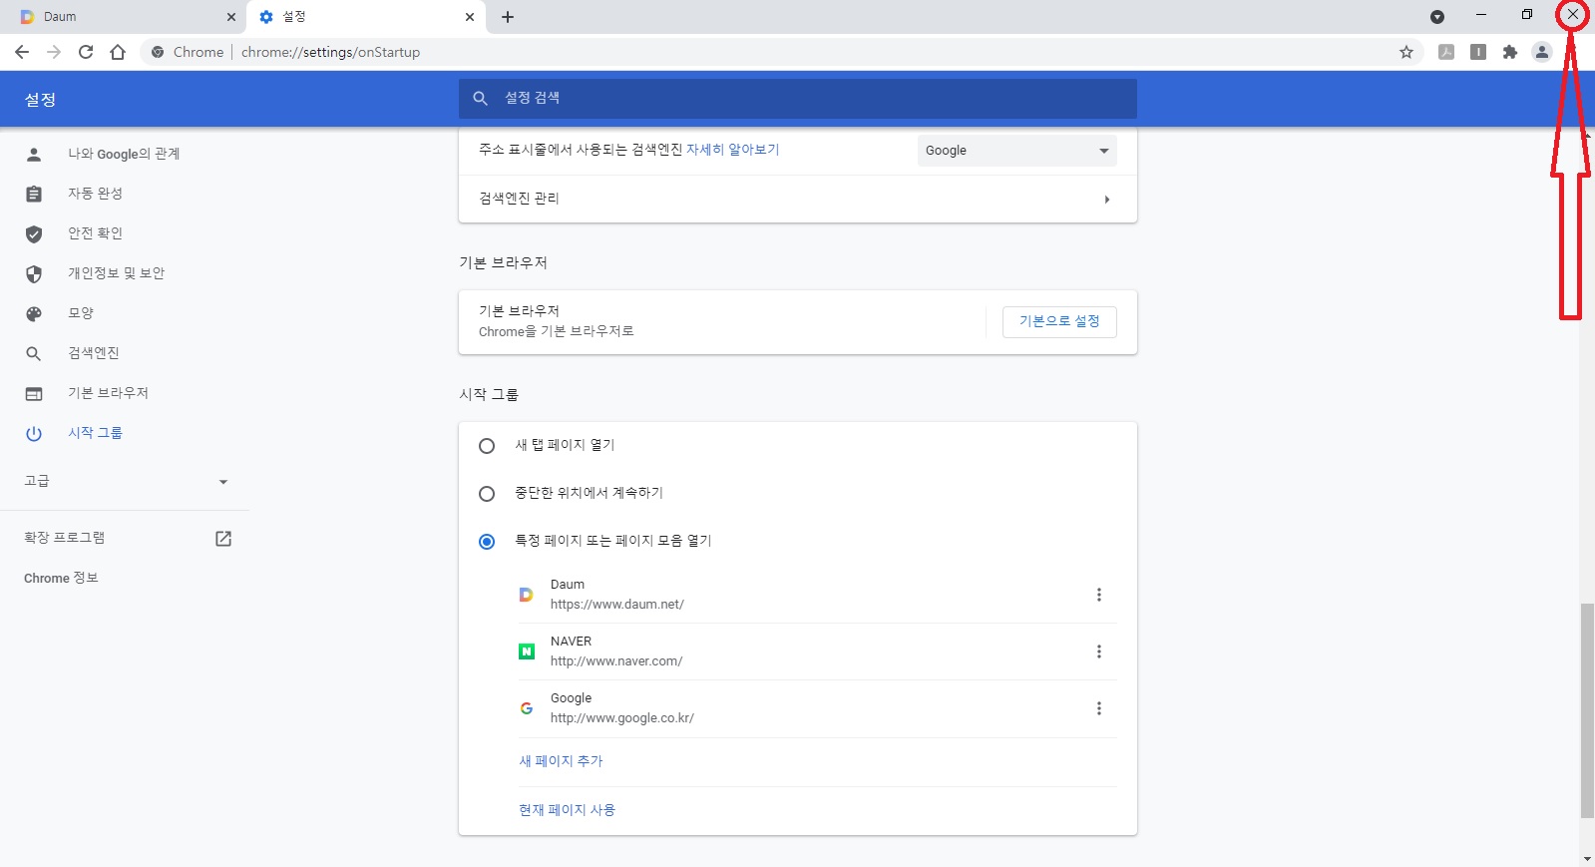Bookmark this page with the star icon
The image size is (1595, 867).
pyautogui.click(x=1406, y=52)
